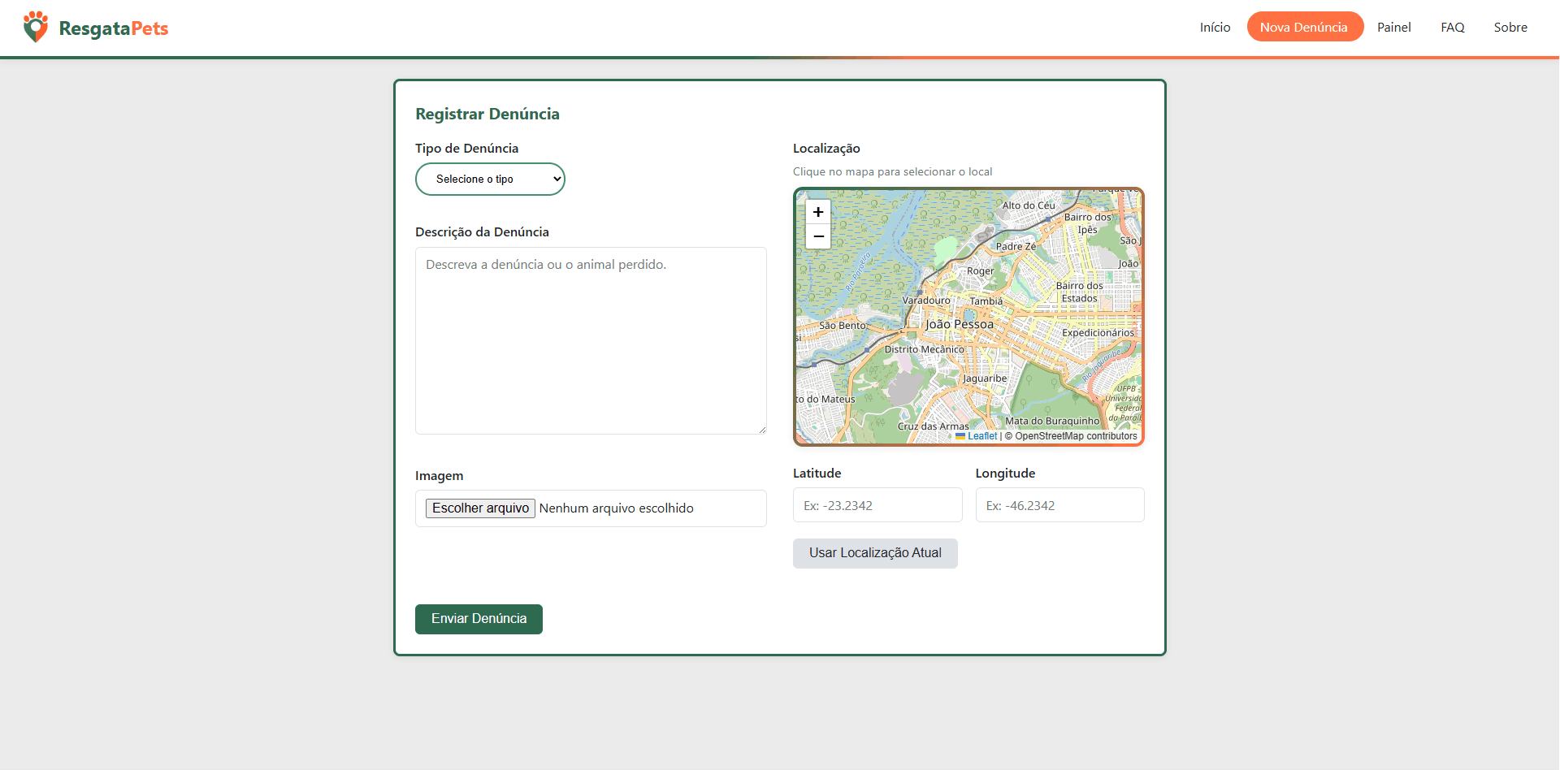Open the FAQ page

(1452, 27)
